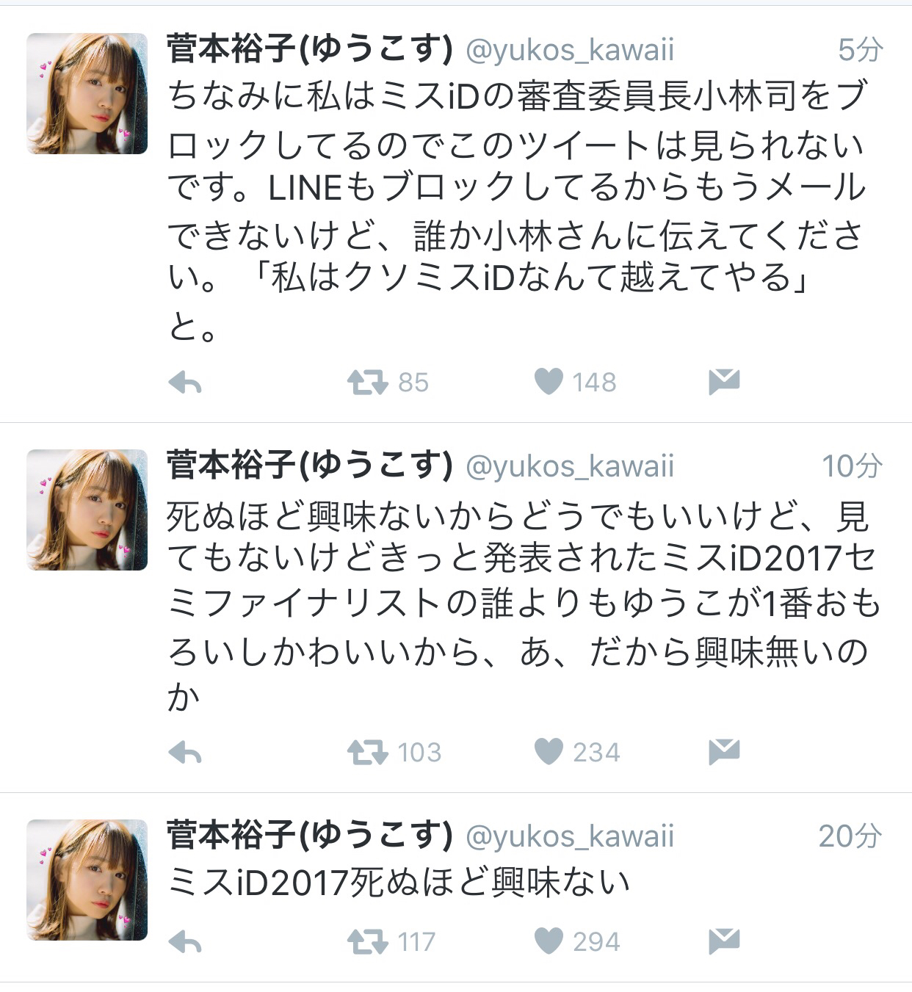Reply to the 5分 tweet about ブロック
The image size is (912, 992).
pyautogui.click(x=185, y=383)
